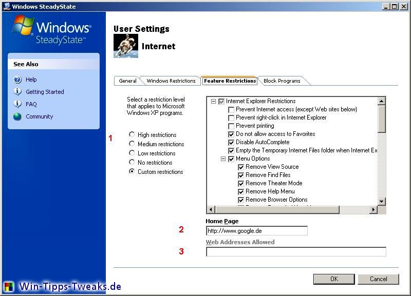Click the astronaut user picture
This screenshot has height=296, width=411.
click(126, 46)
